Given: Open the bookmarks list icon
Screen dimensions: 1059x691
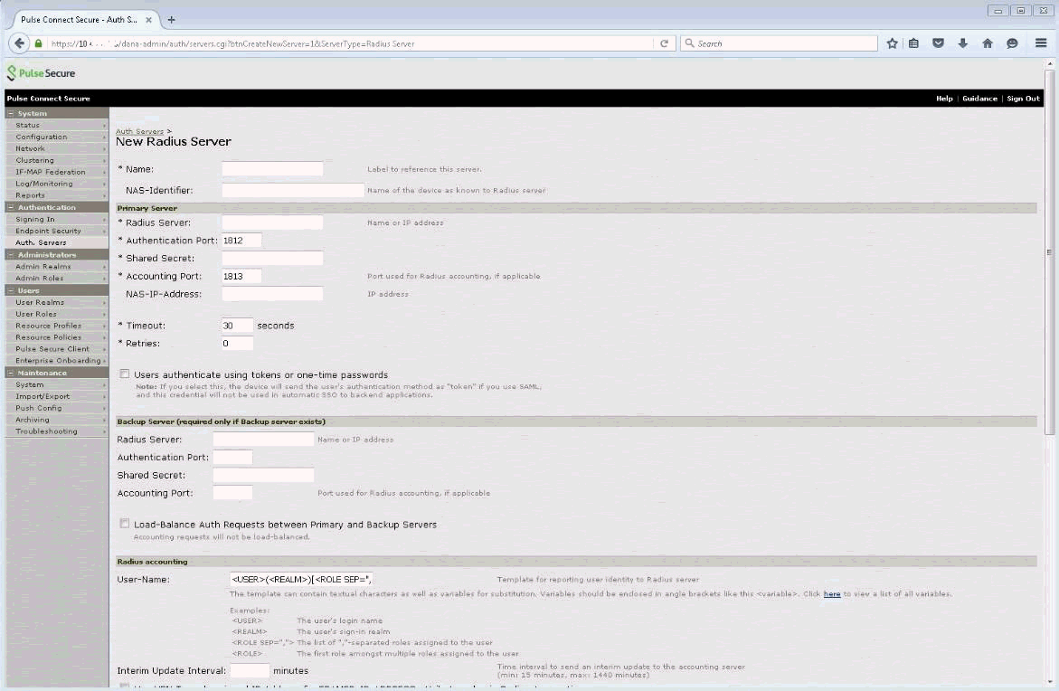Looking at the screenshot, I should (x=914, y=43).
